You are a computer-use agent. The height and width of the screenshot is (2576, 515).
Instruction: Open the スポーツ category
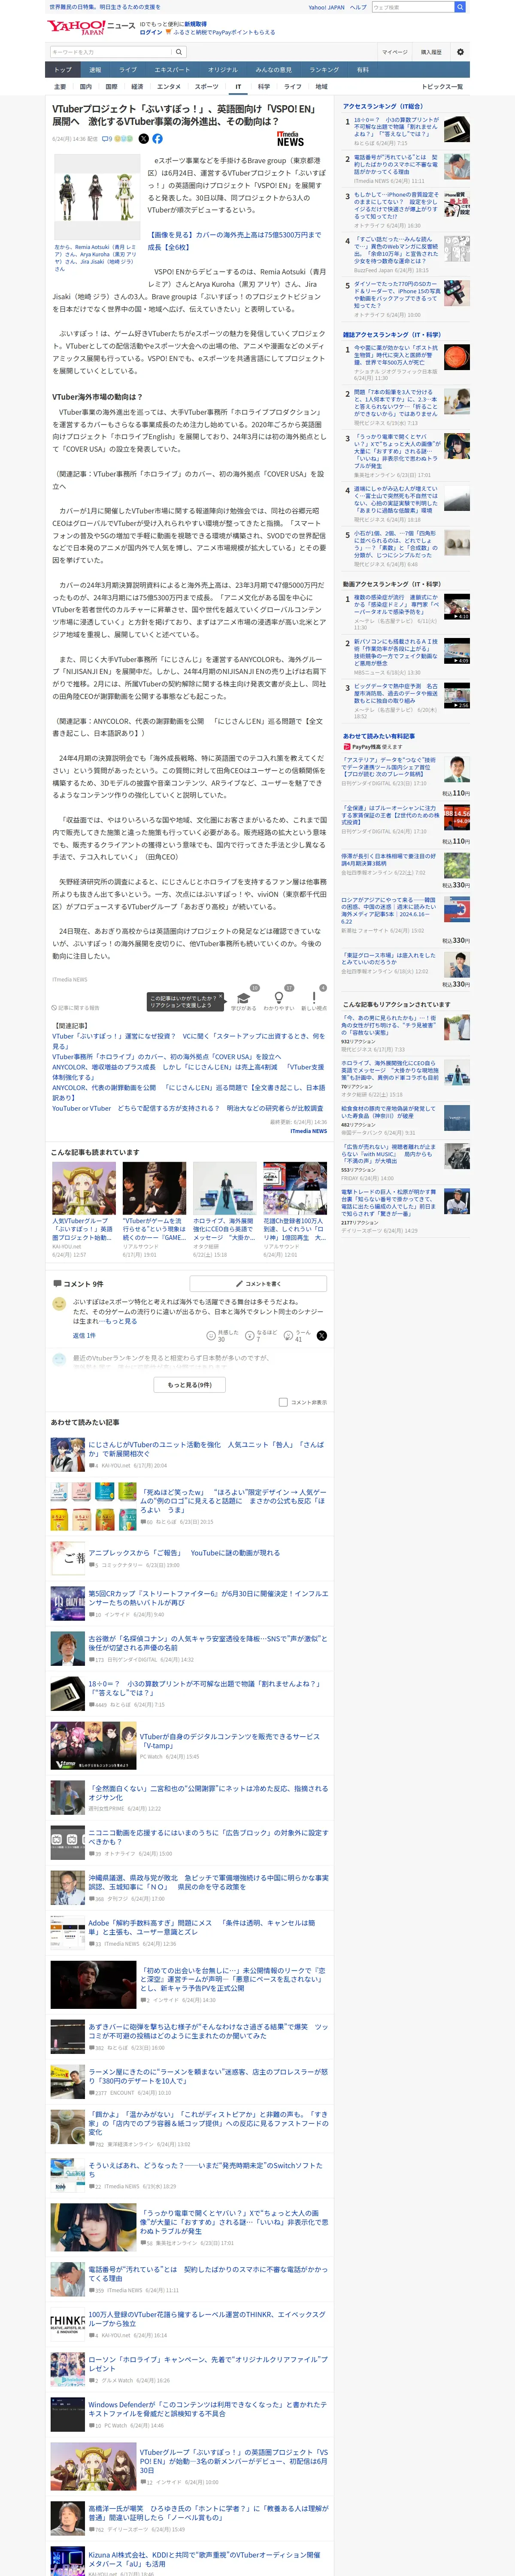tap(207, 87)
